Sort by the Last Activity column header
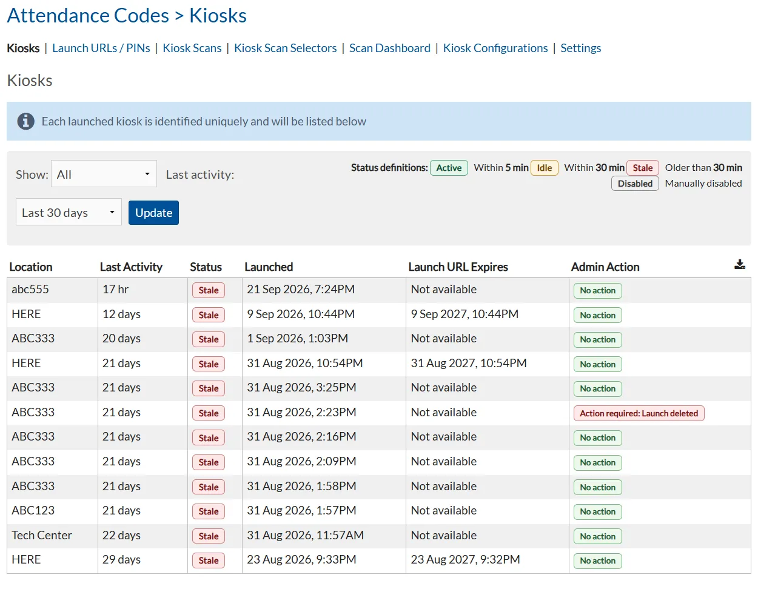 (x=131, y=267)
